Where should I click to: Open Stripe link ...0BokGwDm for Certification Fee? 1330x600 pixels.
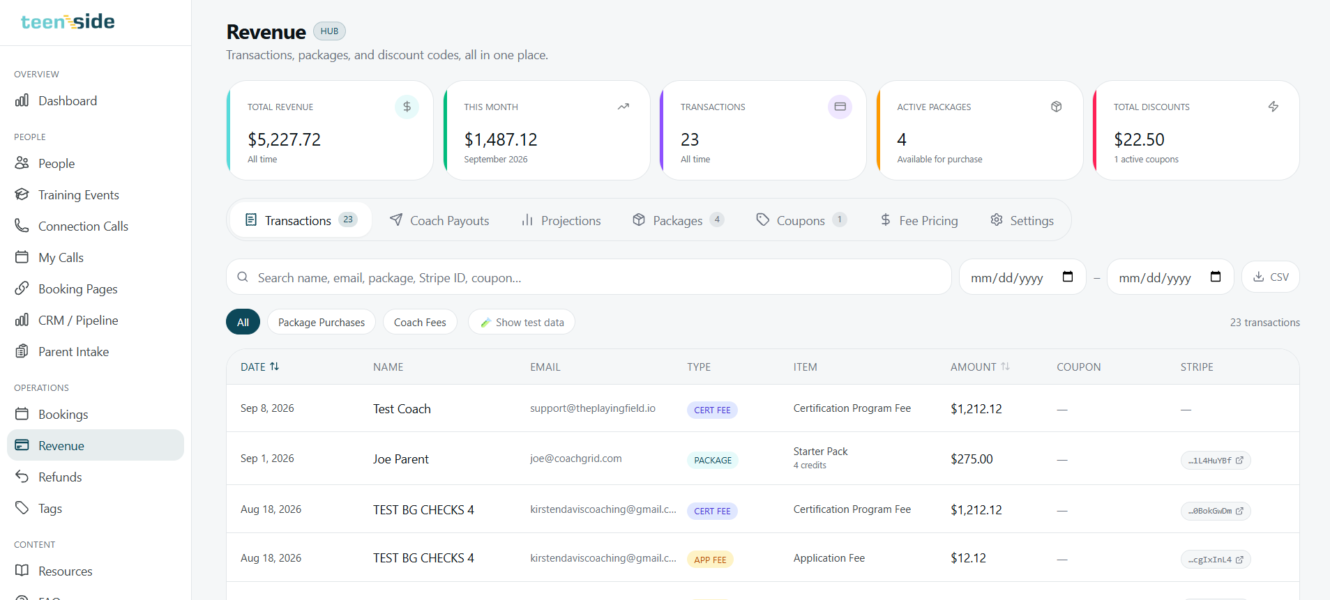pos(1216,511)
